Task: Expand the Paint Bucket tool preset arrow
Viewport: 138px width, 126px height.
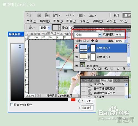Action: [35, 27]
